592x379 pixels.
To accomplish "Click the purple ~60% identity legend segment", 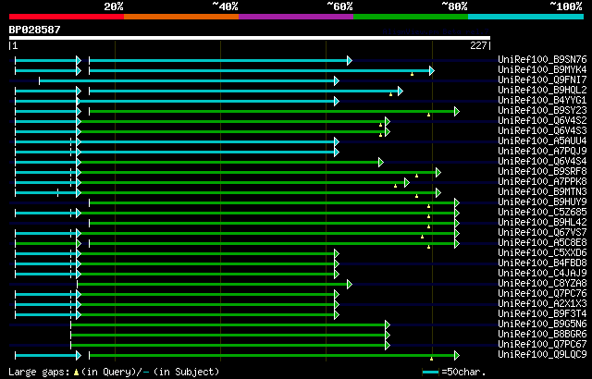I will (x=296, y=17).
